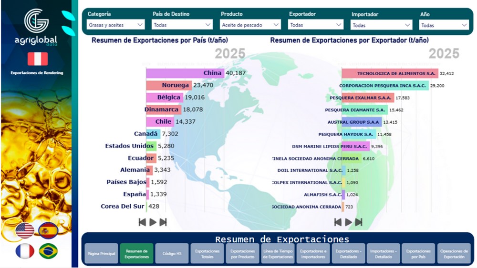Open the Categoría dropdown

pos(116,25)
